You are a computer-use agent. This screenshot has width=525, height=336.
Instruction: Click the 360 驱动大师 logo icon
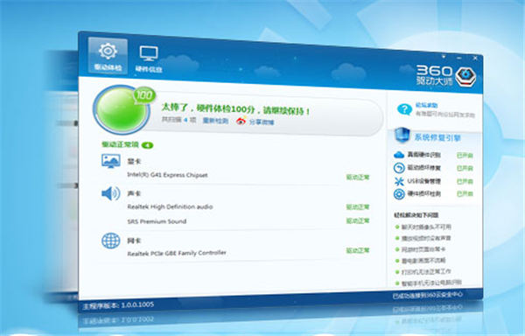click(x=465, y=77)
